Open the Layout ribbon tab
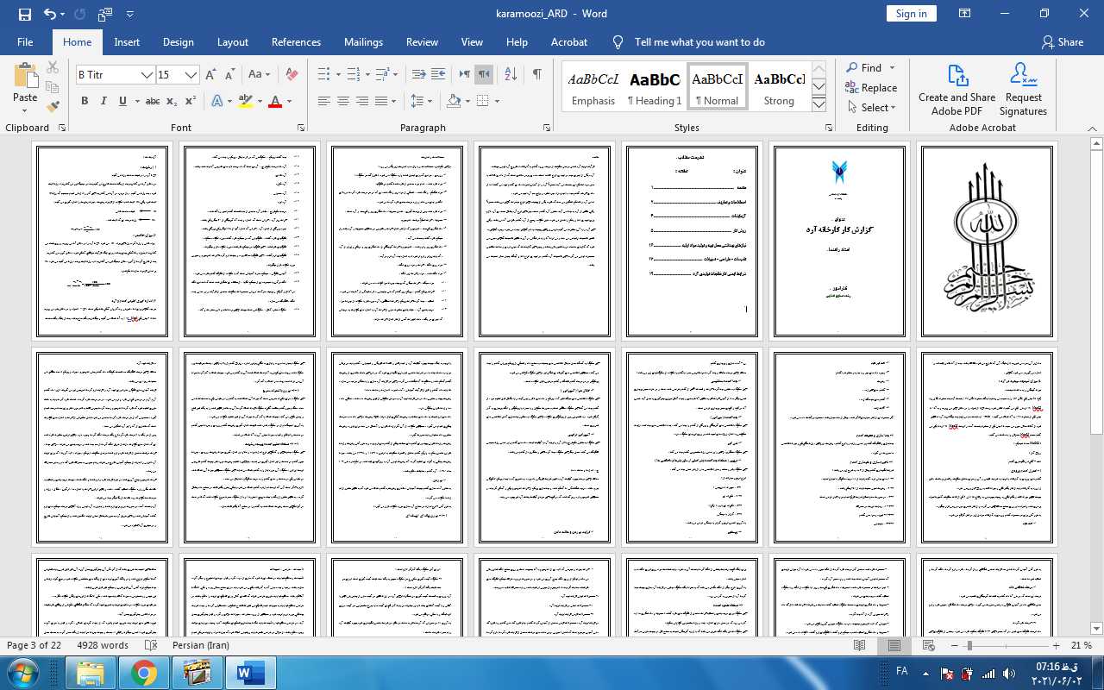This screenshot has height=690, width=1104. coord(232,42)
